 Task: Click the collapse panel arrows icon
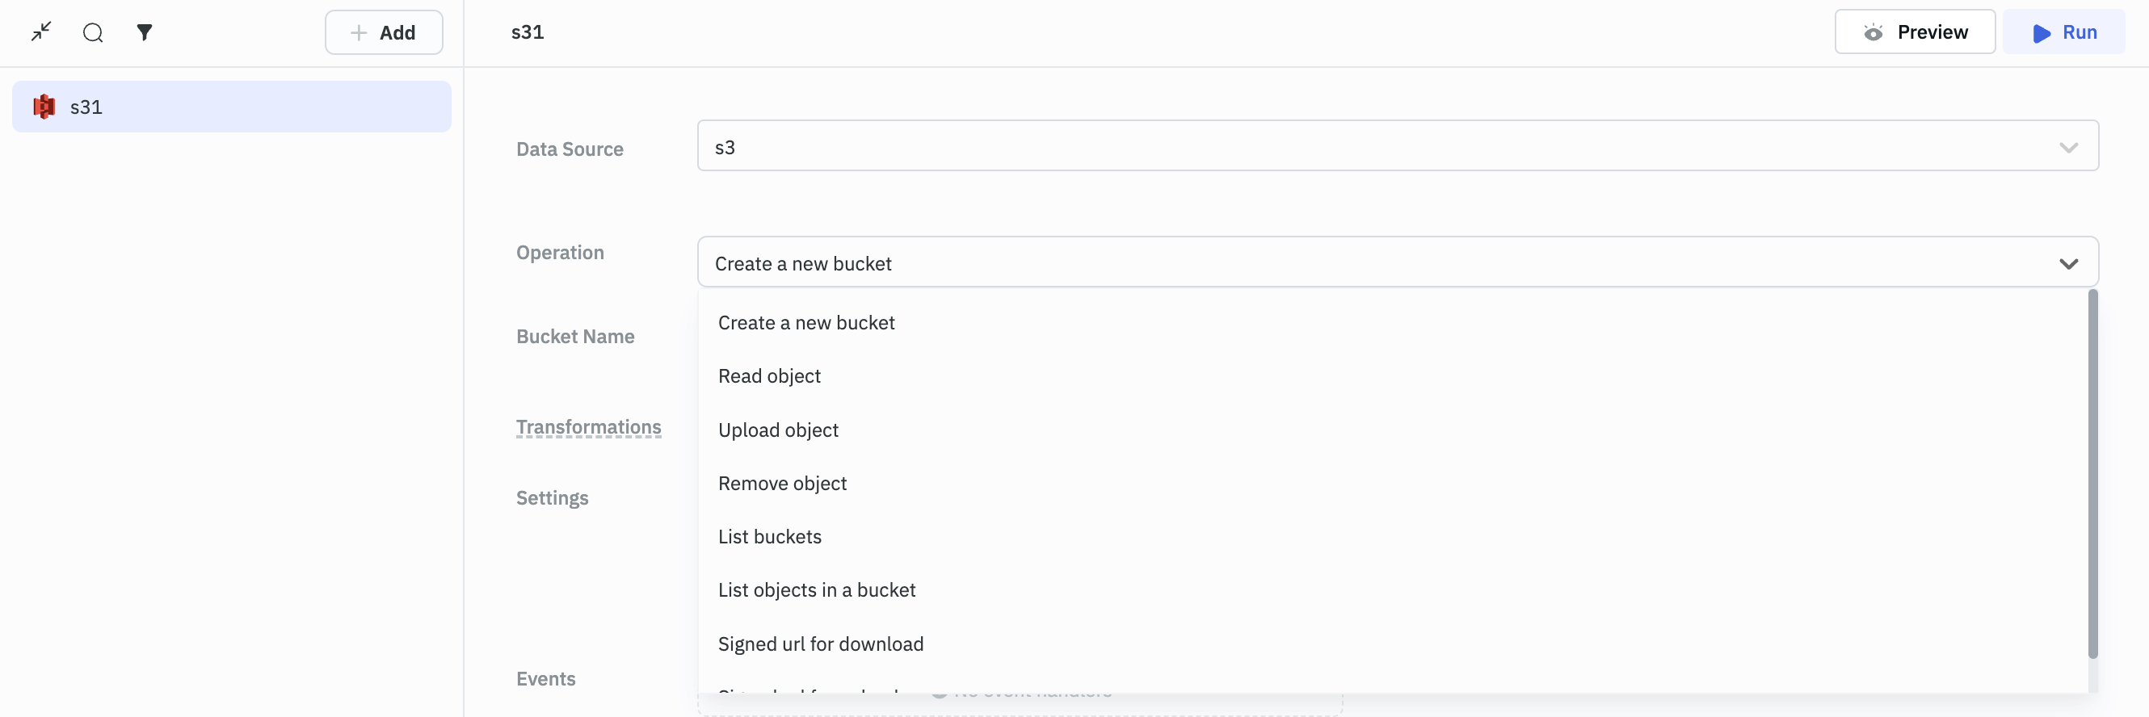click(41, 31)
